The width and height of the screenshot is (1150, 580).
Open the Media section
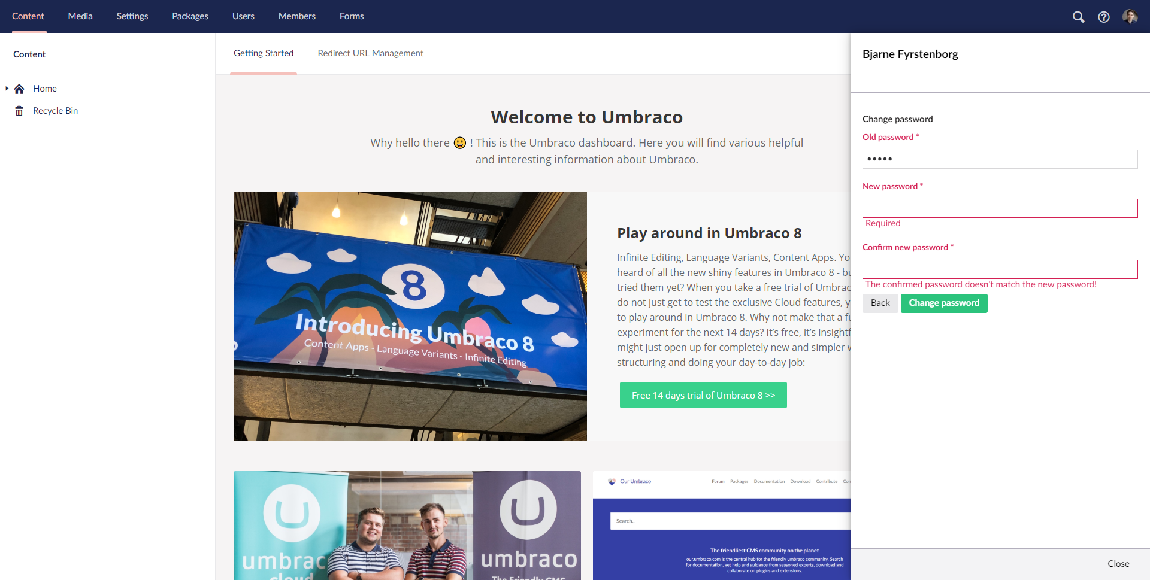pyautogui.click(x=80, y=16)
